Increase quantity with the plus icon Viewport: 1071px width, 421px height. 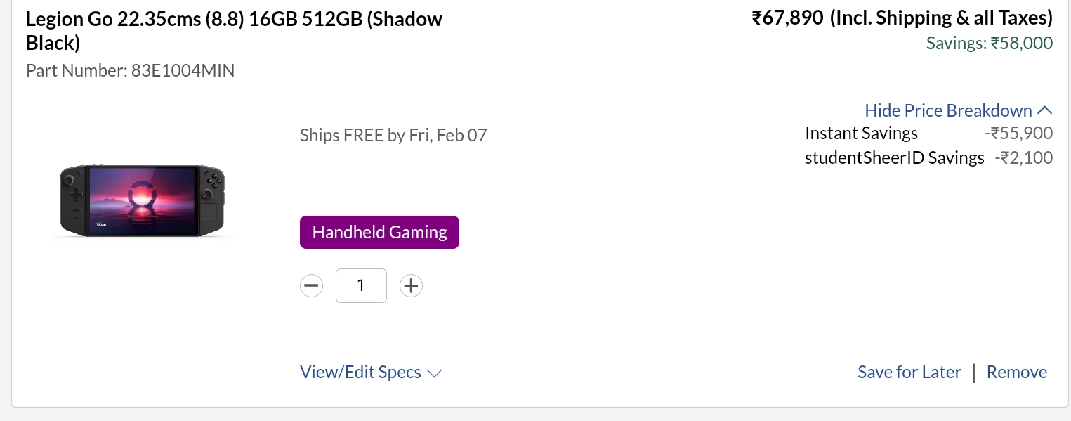411,286
